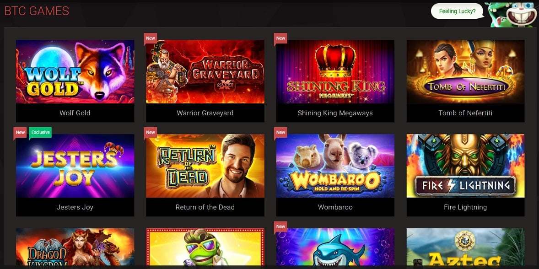539x269 pixels.
Task: Open the Jesters Joy game thumbnail
Action: [x=75, y=166]
